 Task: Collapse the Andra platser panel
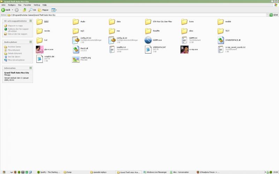click(x=31, y=42)
